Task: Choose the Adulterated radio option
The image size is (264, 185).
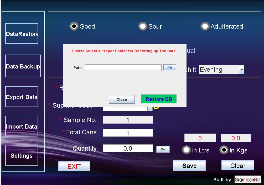Action: click(205, 26)
